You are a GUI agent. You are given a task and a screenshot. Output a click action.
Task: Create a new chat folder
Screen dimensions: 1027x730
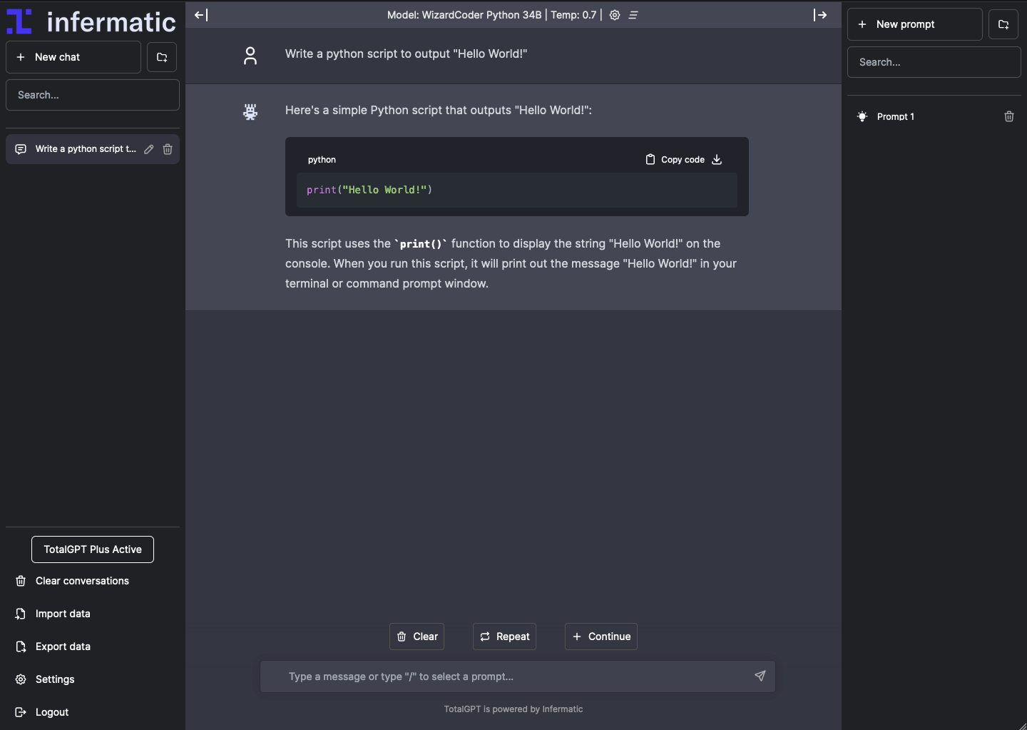[x=162, y=57]
